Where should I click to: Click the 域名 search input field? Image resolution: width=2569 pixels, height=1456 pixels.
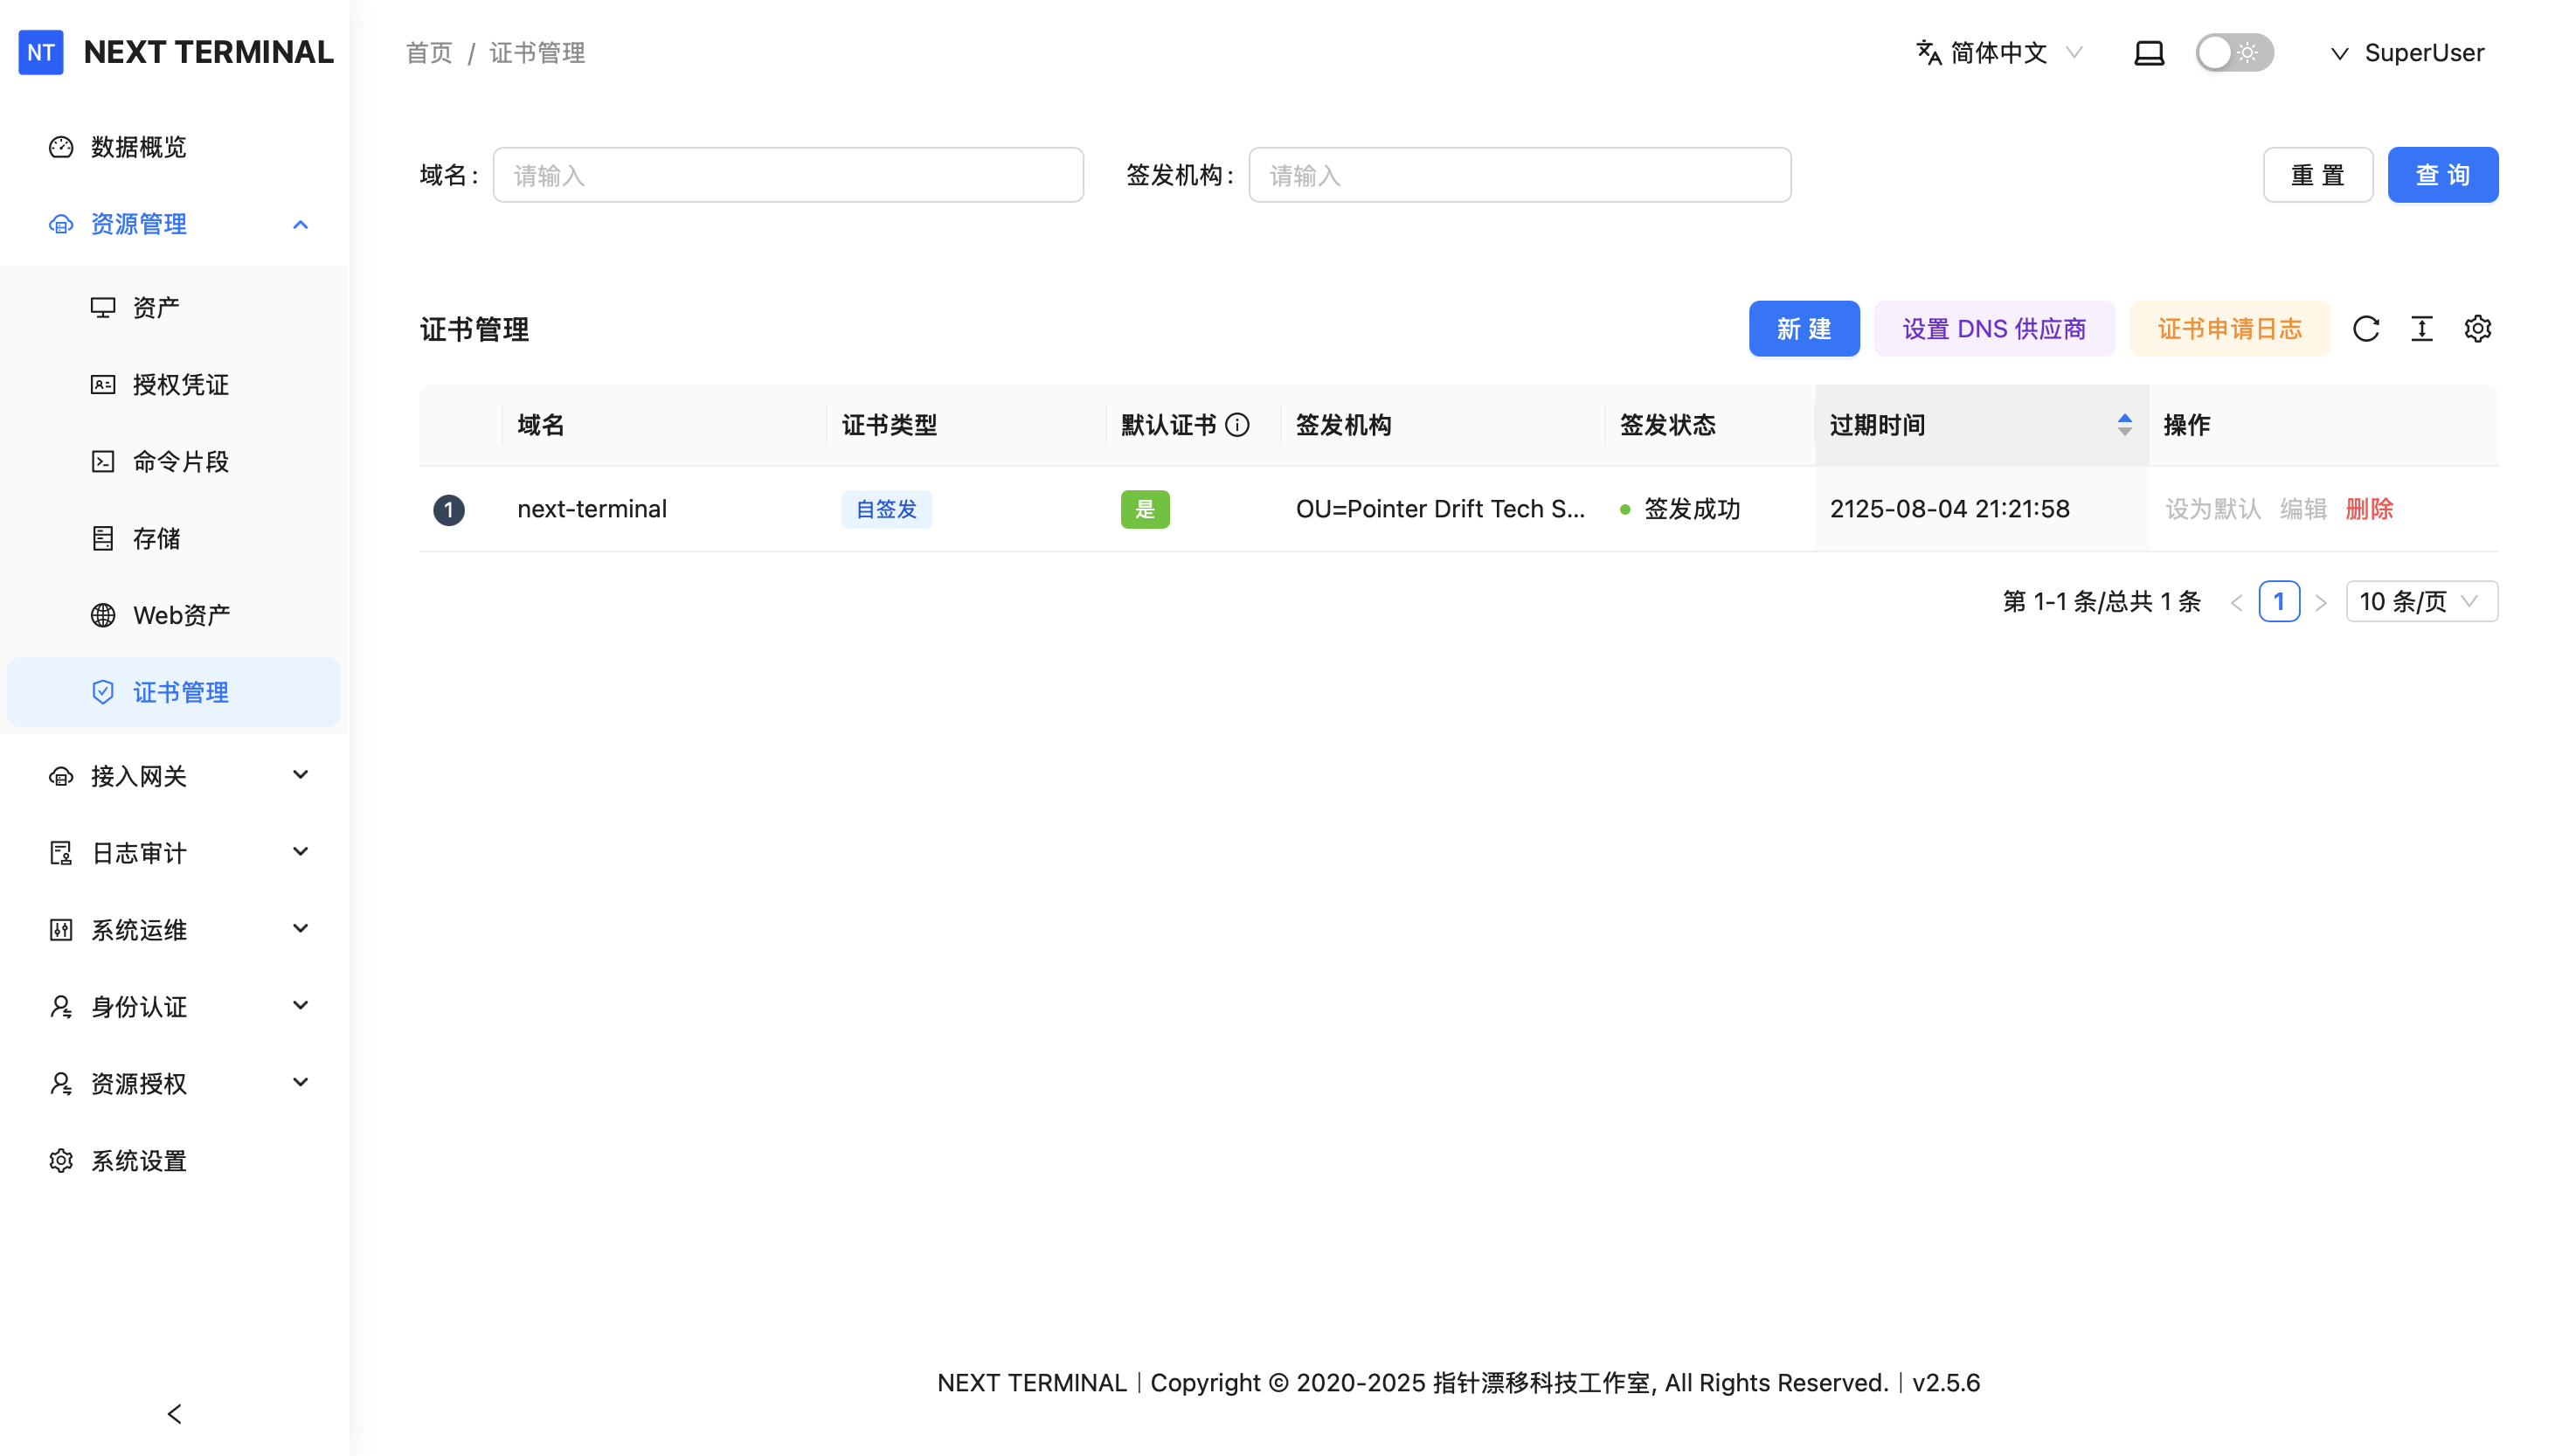[x=787, y=176]
